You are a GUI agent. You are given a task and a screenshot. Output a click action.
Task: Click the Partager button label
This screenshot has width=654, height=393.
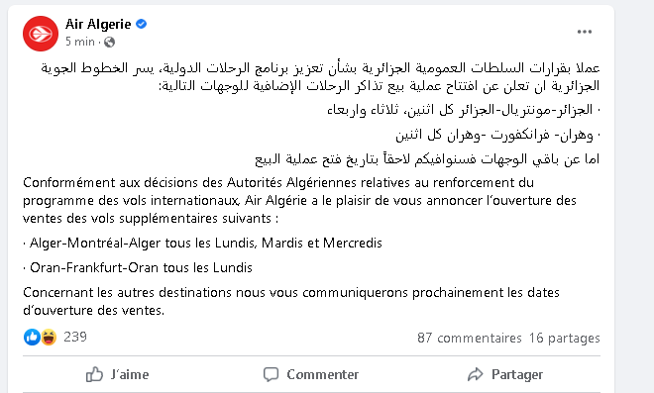pos(517,374)
